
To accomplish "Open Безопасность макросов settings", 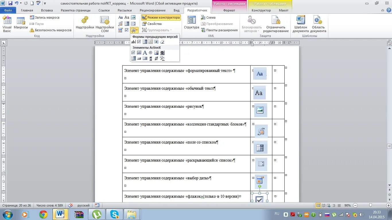I will (x=51, y=30).
